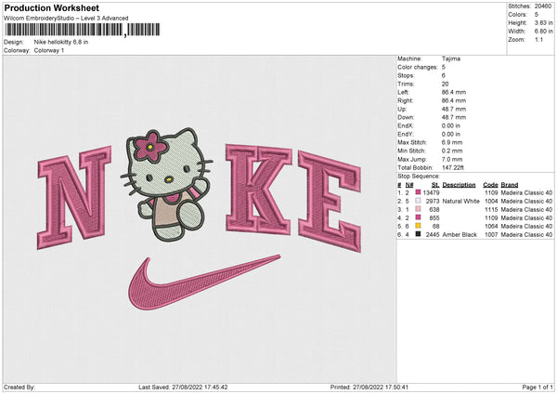Click the Min Stitch value 0.2 mm

[x=452, y=151]
